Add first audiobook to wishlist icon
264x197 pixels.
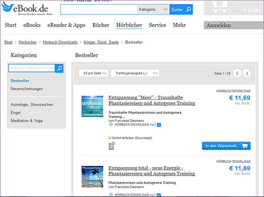click(x=112, y=146)
